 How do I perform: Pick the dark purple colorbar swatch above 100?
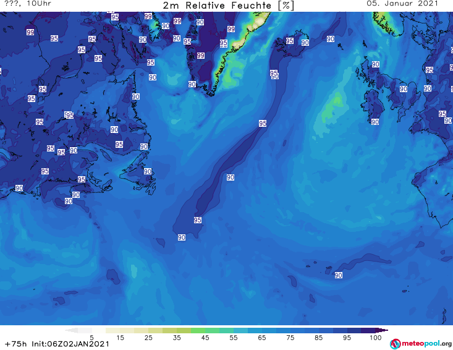(x=368, y=330)
